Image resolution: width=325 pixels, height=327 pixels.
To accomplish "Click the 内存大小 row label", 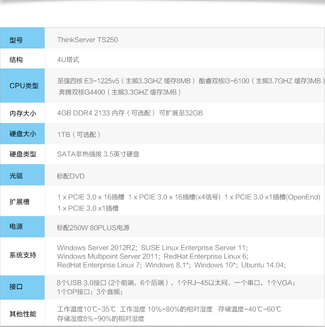I will coord(23,113).
